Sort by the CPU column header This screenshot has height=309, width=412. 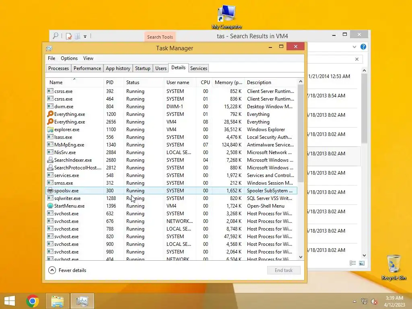[205, 82]
